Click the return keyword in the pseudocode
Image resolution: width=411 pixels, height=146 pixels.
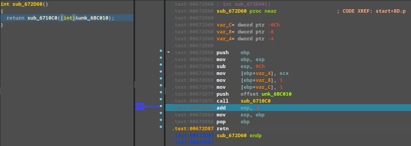pos(16,18)
